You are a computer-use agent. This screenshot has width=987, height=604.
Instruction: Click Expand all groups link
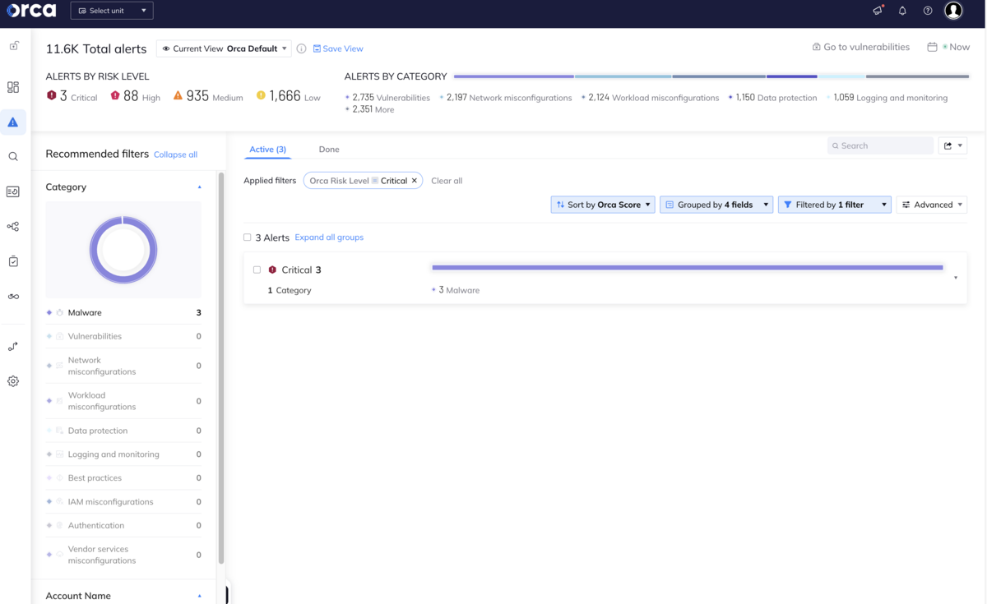click(329, 237)
